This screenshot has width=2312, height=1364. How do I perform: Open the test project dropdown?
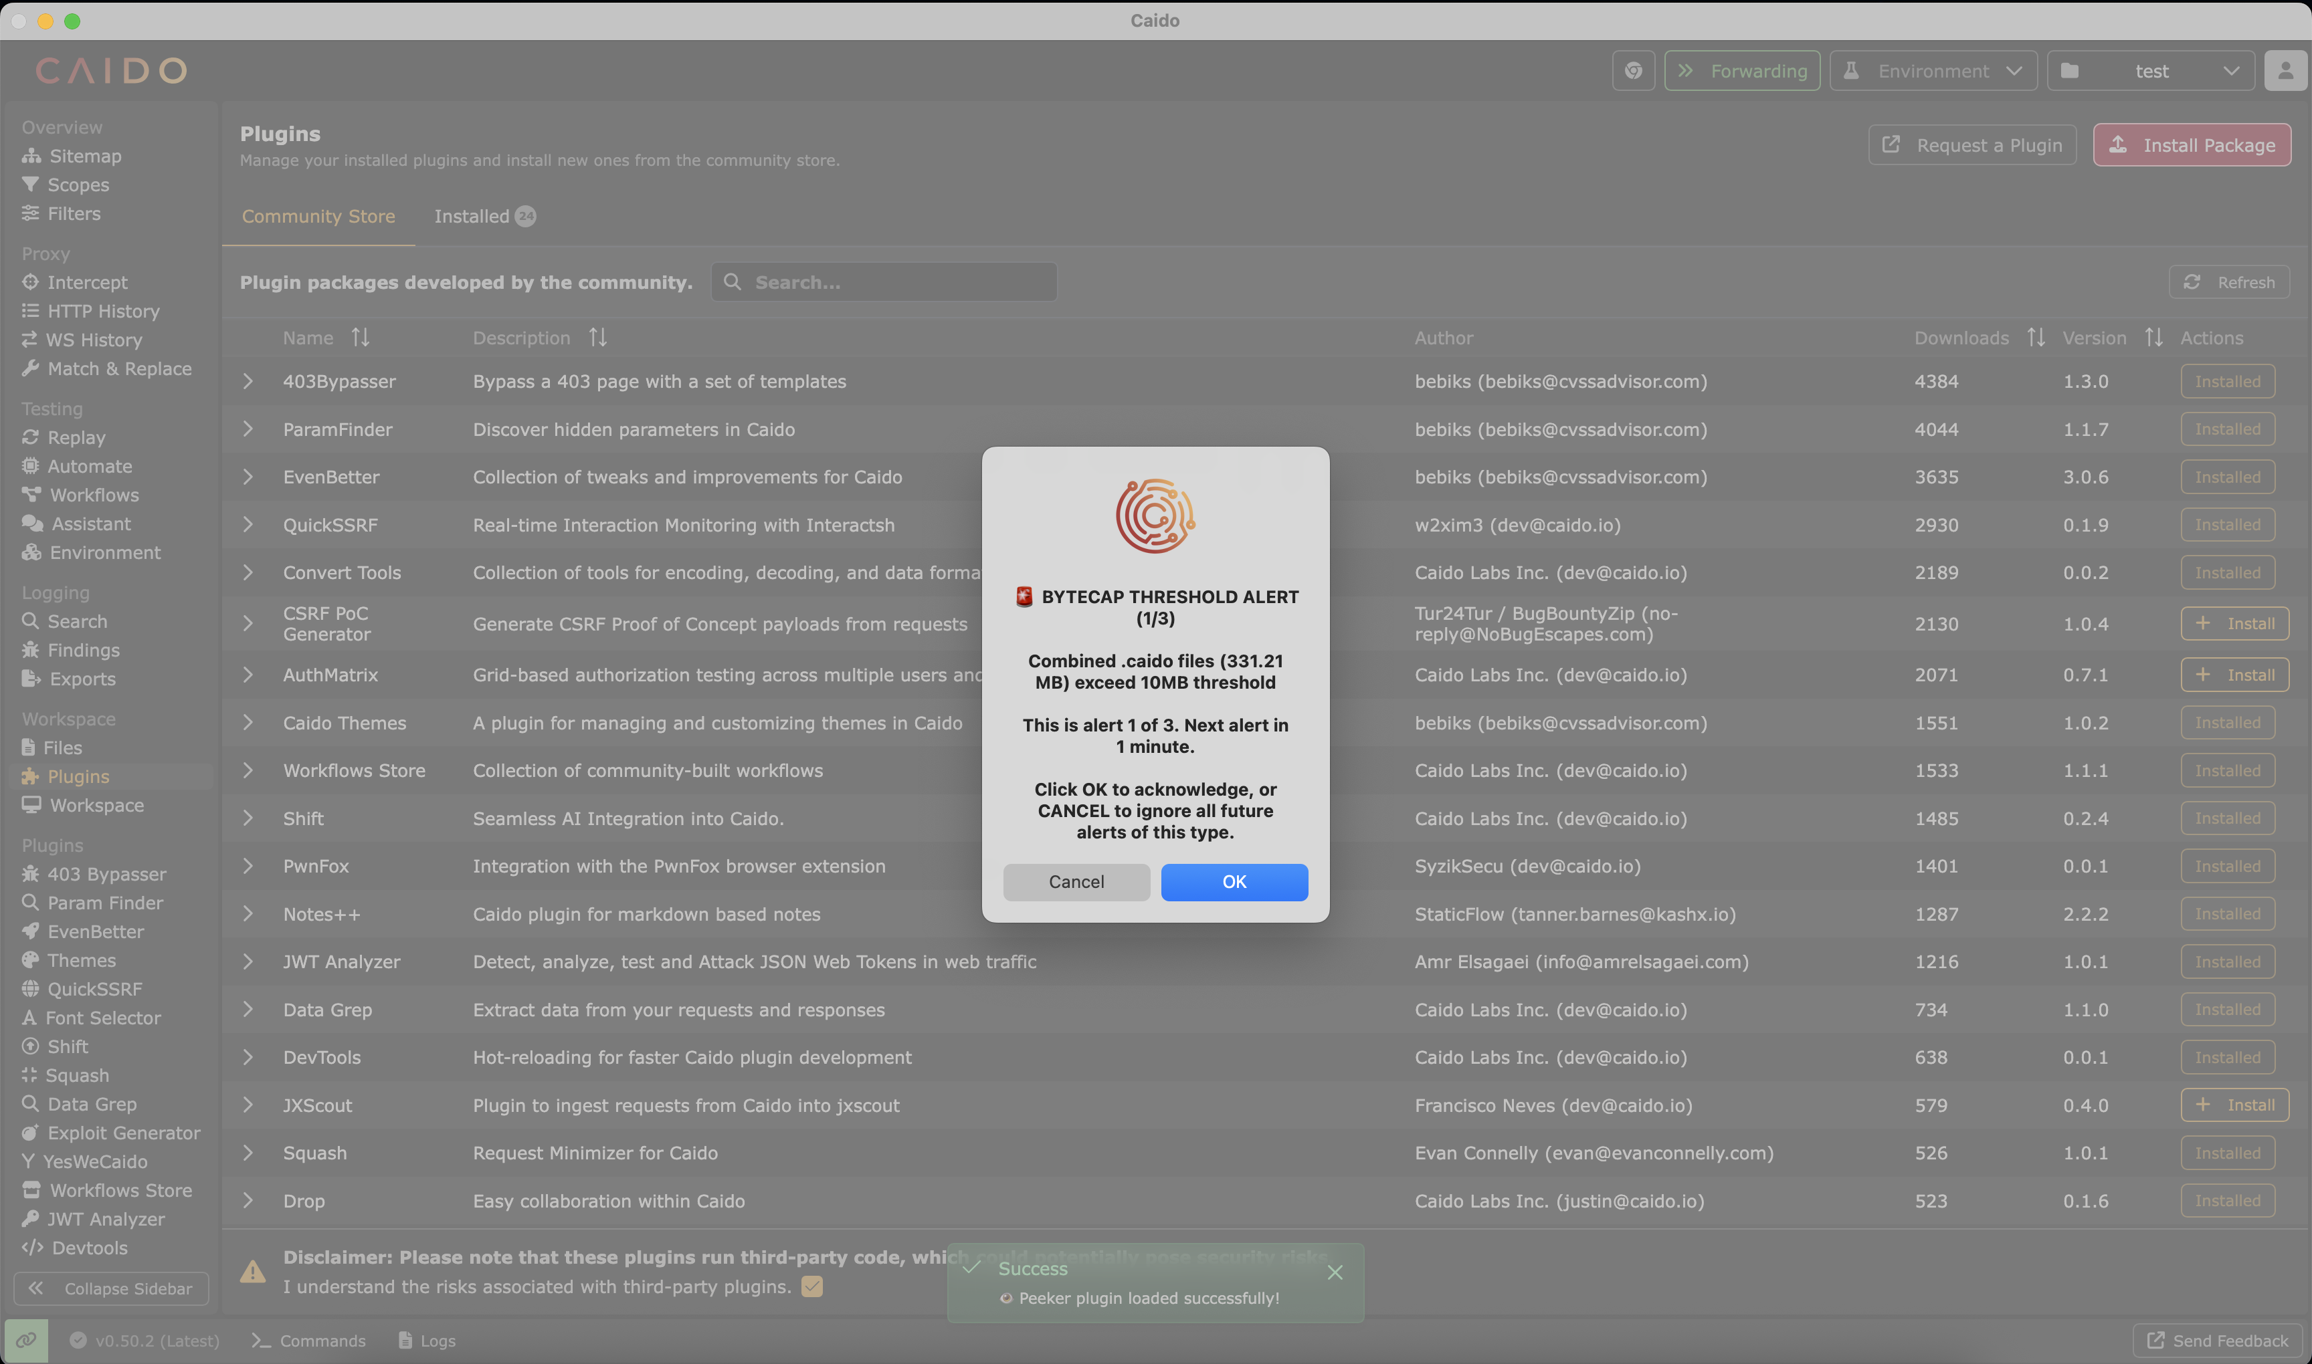(2151, 71)
